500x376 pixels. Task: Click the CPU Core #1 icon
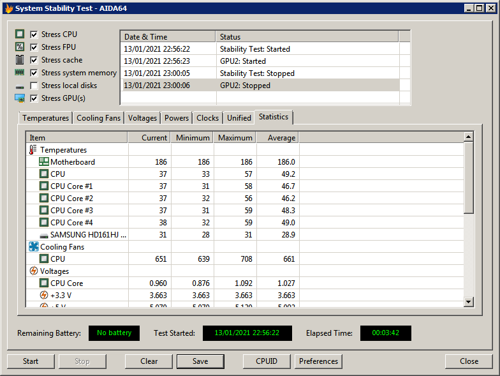click(x=43, y=186)
